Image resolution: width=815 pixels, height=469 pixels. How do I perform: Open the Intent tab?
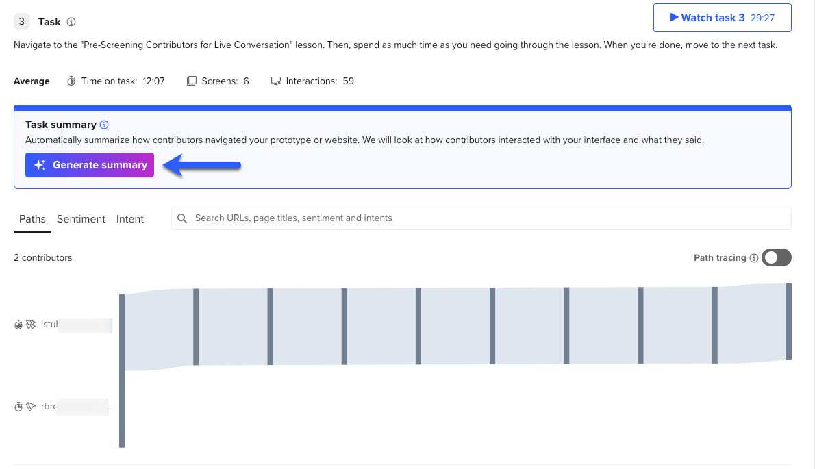point(130,219)
